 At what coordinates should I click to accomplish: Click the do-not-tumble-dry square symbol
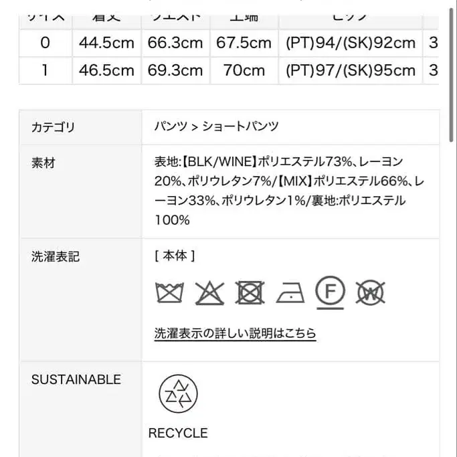click(x=250, y=292)
